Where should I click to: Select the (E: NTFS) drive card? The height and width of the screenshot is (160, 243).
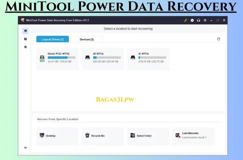click(x=148, y=58)
